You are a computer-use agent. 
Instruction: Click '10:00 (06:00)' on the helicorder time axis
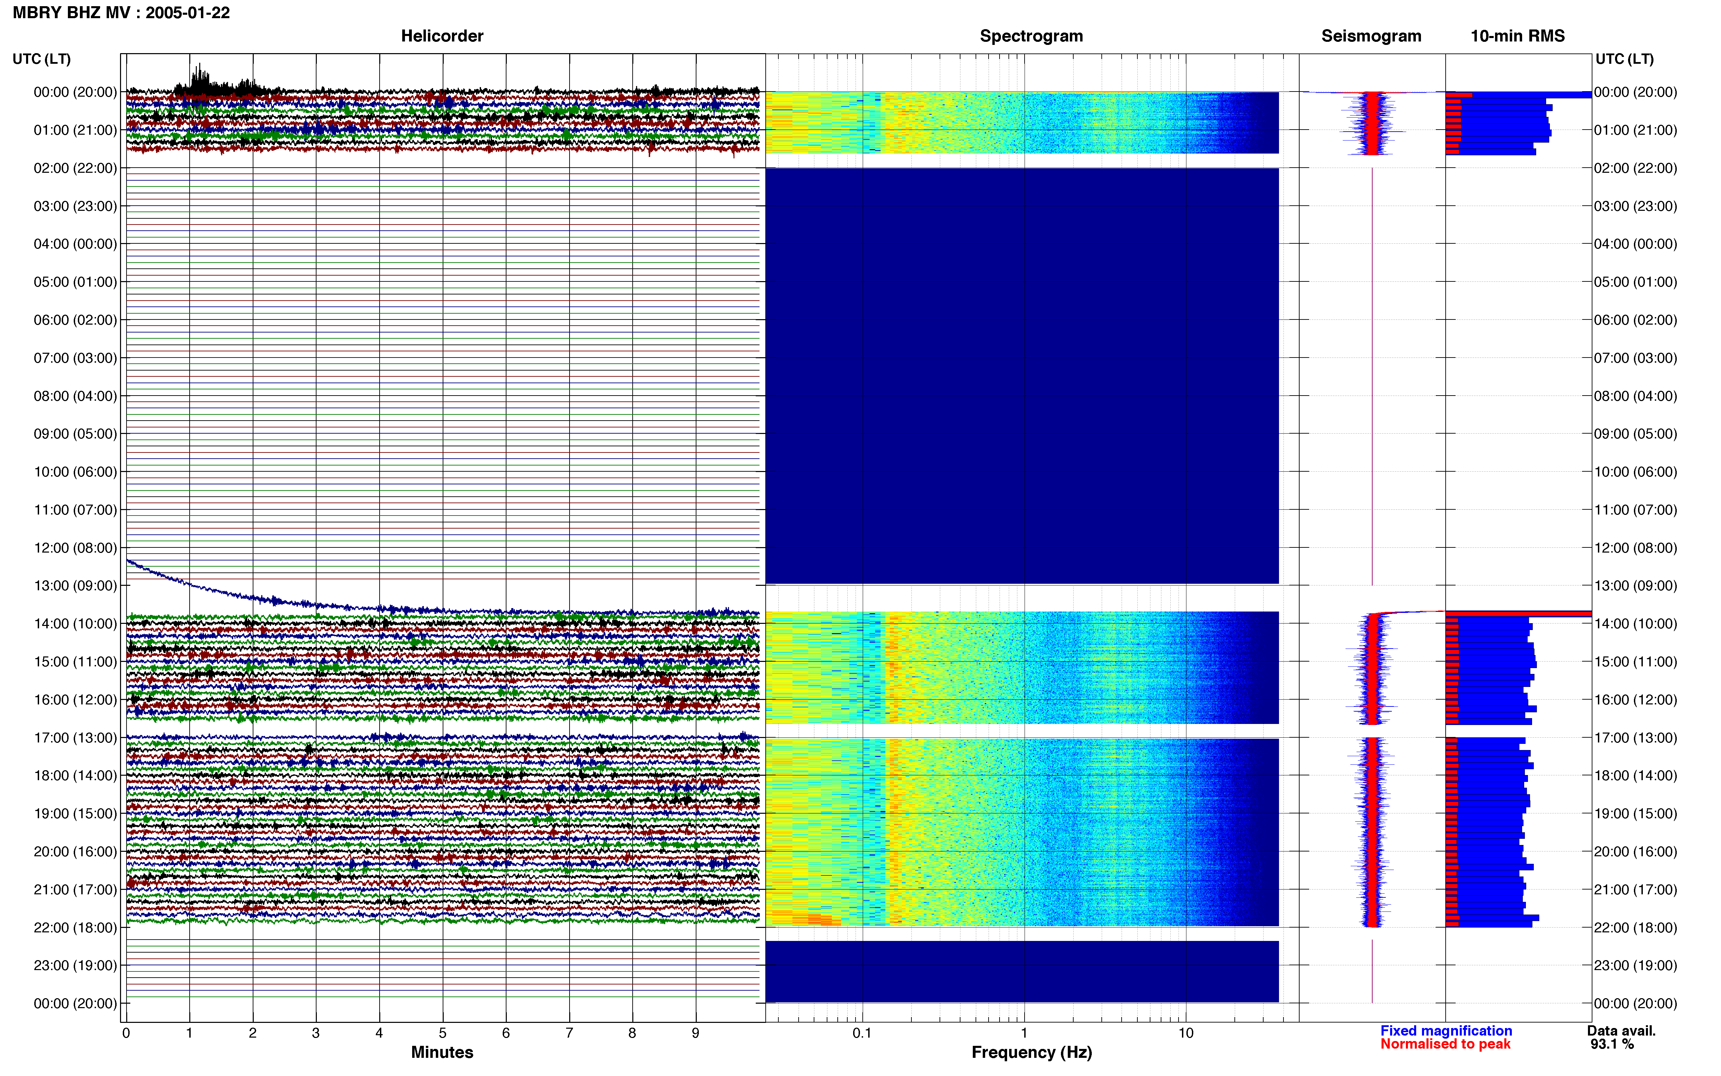(x=75, y=472)
